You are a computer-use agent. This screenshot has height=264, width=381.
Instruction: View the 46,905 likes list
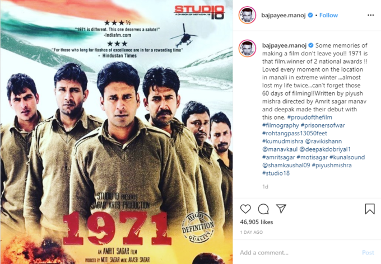257,222
